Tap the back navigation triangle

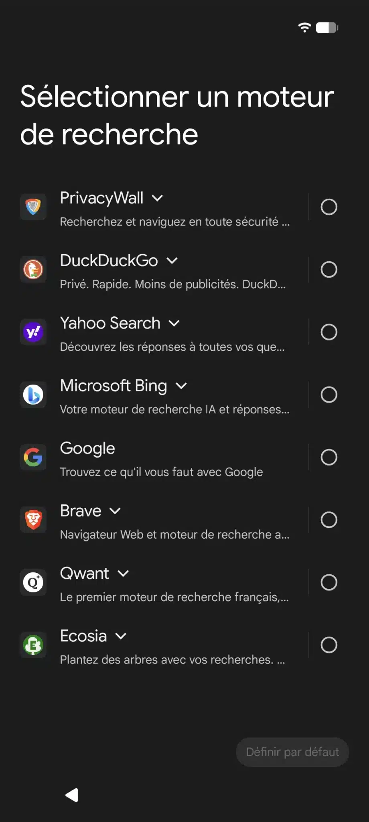(72, 795)
